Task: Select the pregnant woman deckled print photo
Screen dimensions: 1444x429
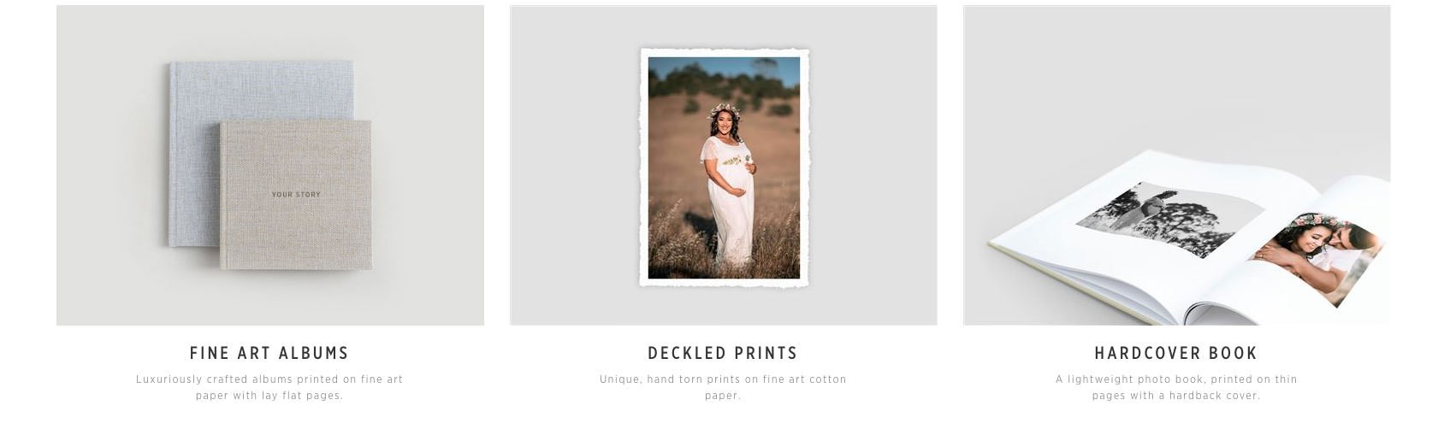Action: tap(724, 167)
